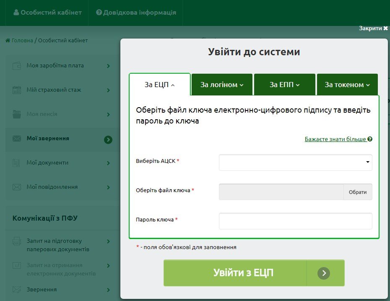Click the folder icon beside Моя пенсія

pyautogui.click(x=17, y=114)
